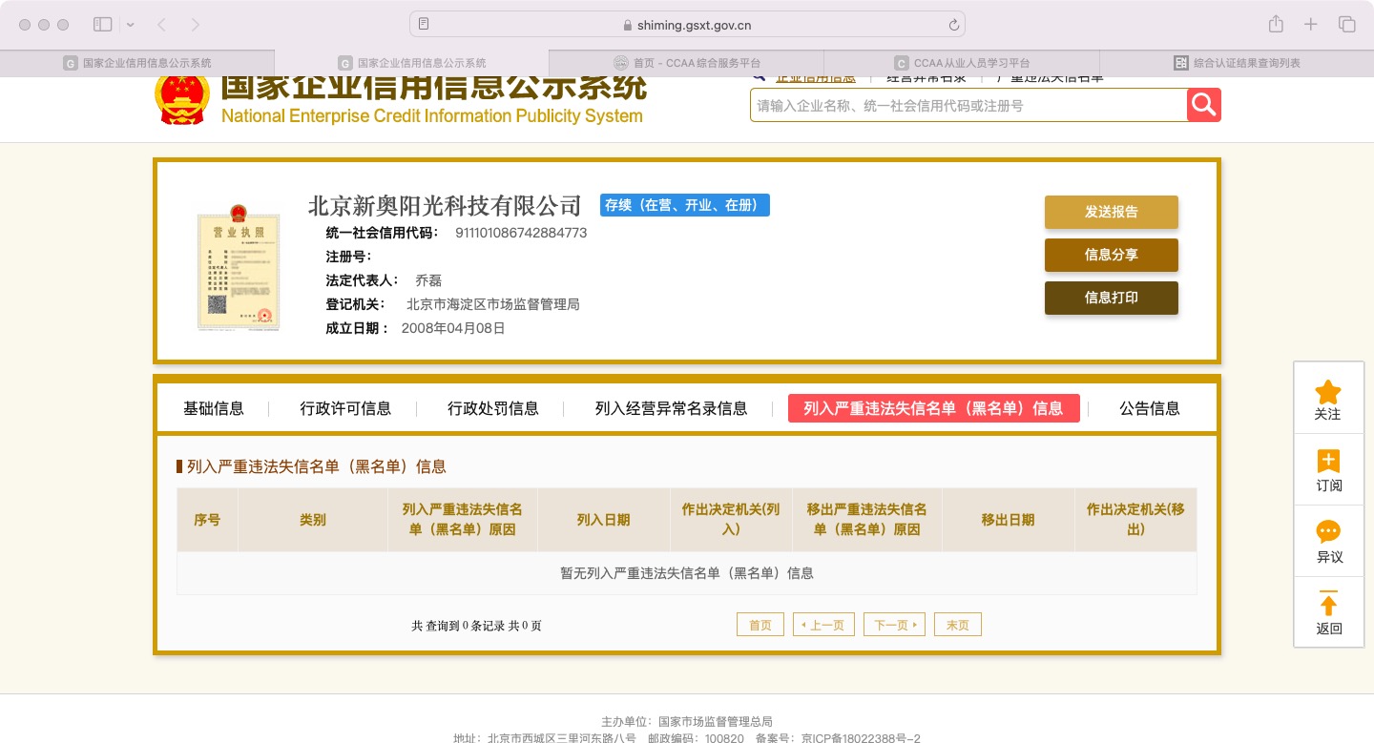1374x743 pixels.
Task: Open the 公告信息 tab
Action: point(1150,408)
